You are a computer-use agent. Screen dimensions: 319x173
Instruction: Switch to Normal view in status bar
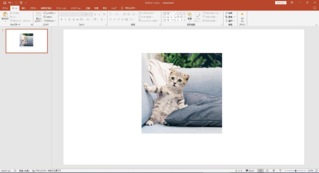(260, 170)
